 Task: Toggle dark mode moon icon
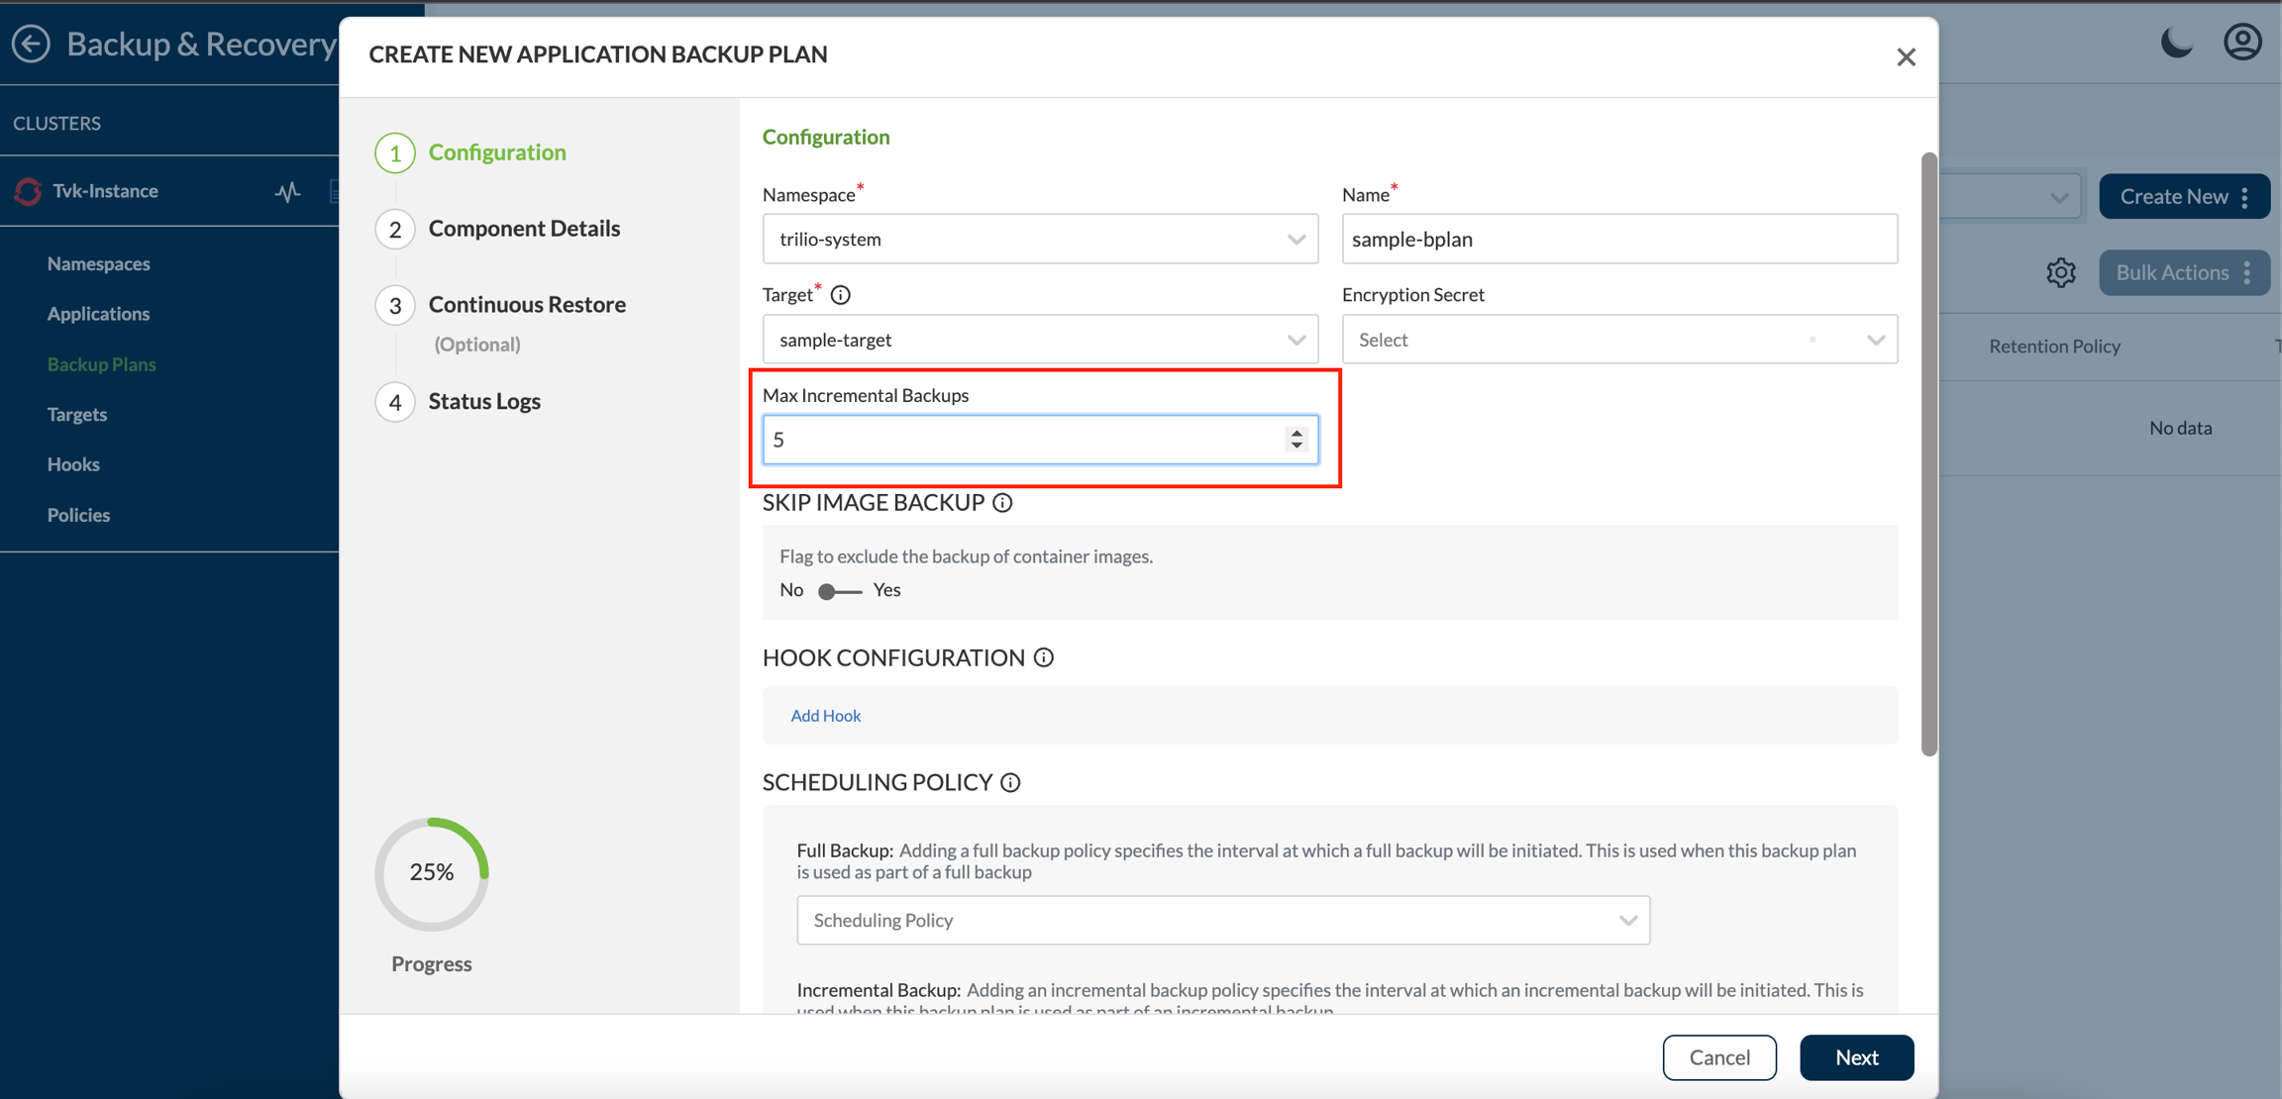[2176, 43]
